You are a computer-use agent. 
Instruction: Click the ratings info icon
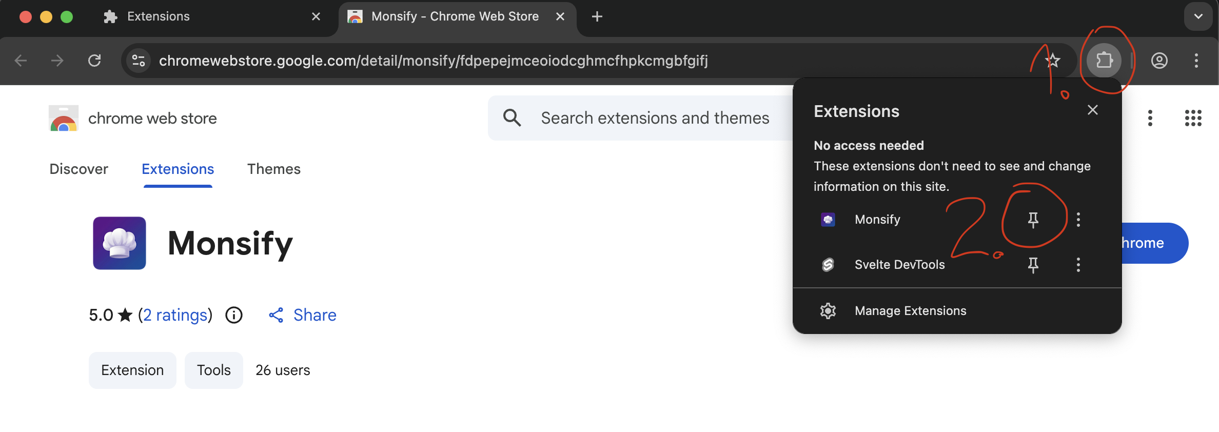click(x=234, y=315)
